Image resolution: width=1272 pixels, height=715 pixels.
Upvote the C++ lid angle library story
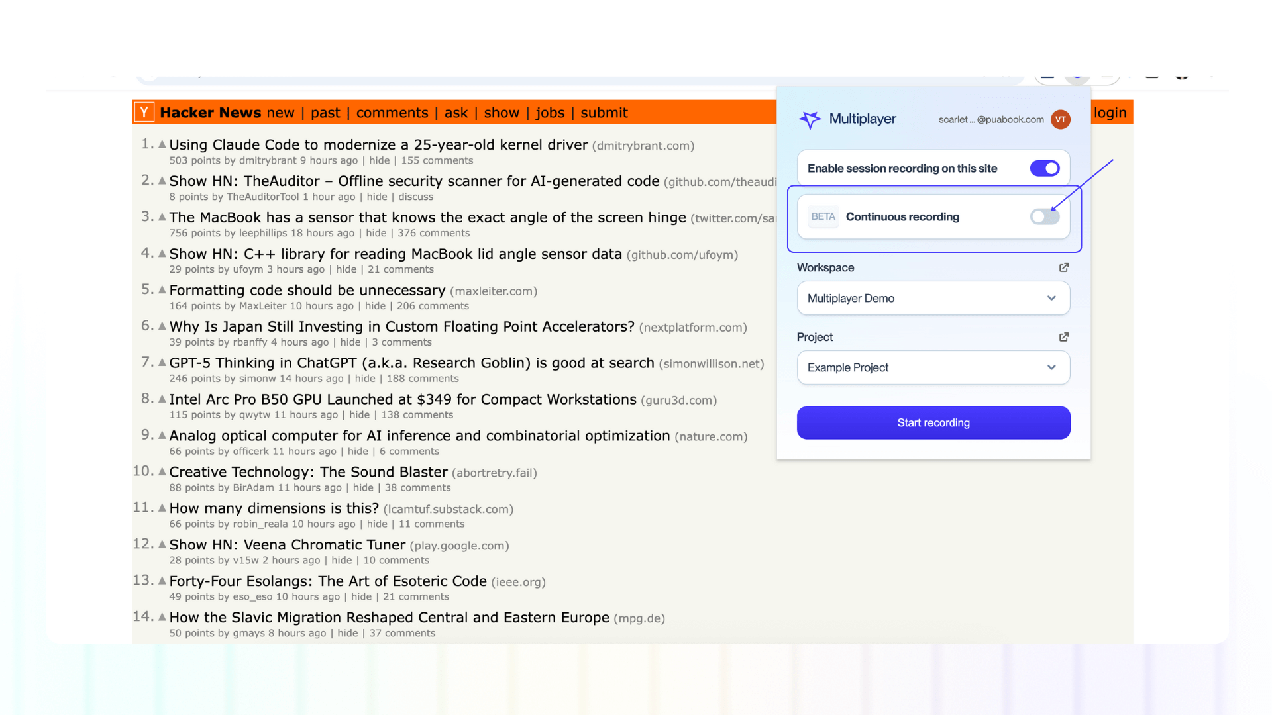(x=162, y=253)
